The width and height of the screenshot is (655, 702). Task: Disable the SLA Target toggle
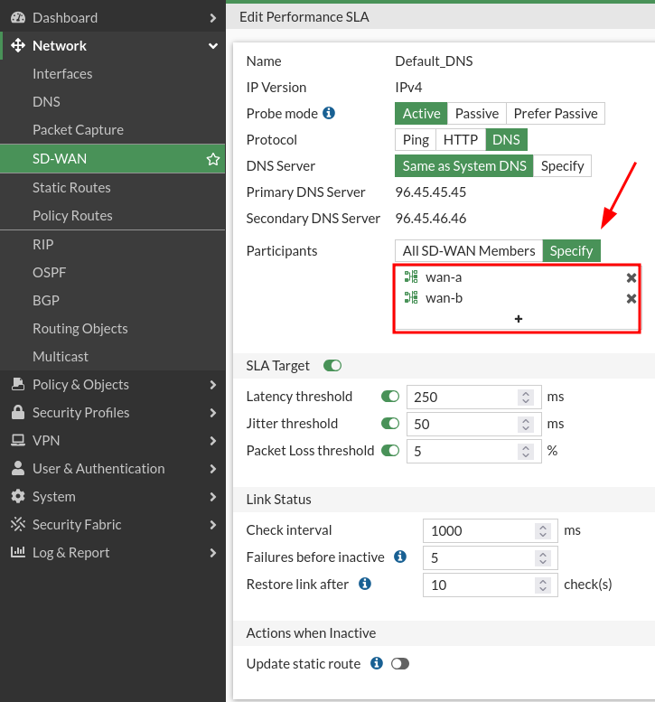[332, 366]
